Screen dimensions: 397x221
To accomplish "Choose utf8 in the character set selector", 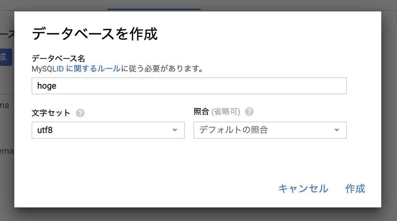I will pyautogui.click(x=107, y=130).
